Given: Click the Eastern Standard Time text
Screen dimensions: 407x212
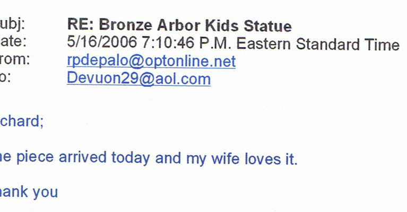Looking at the screenshot, I should pyautogui.click(x=318, y=44).
